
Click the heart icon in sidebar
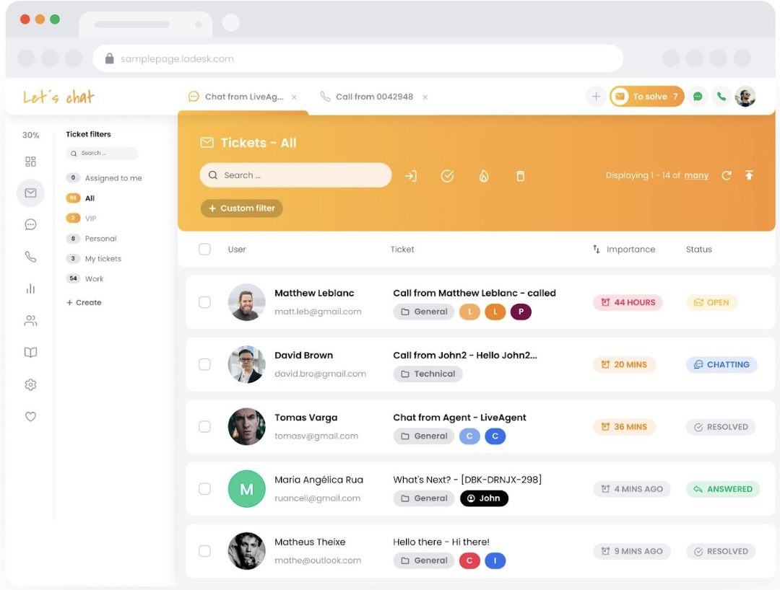[30, 417]
